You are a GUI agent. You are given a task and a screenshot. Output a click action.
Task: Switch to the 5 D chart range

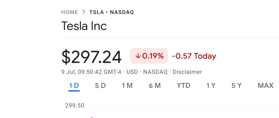[x=100, y=86]
